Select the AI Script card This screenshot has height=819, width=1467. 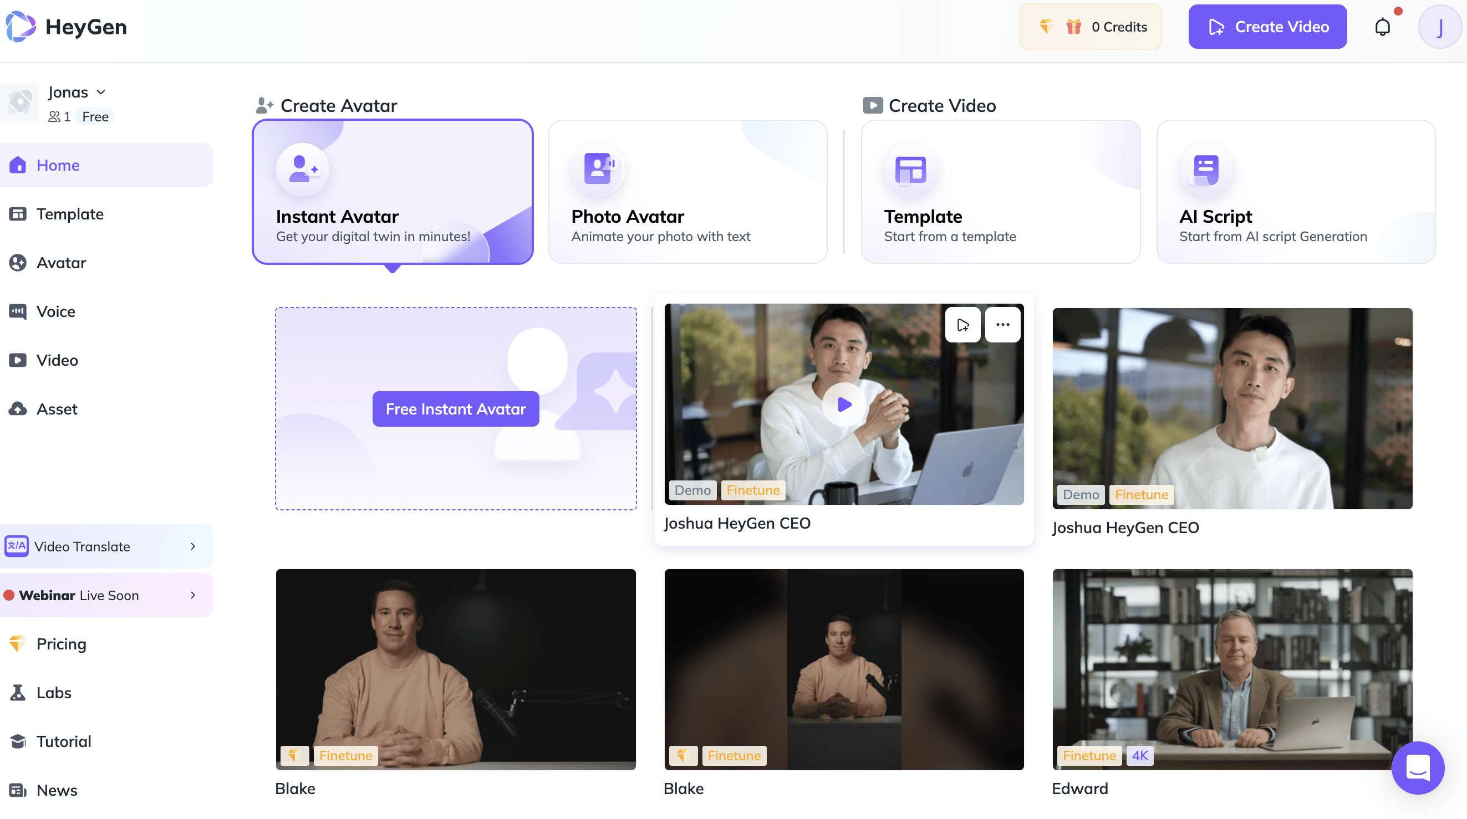click(x=1296, y=192)
